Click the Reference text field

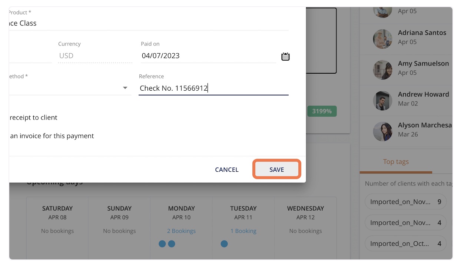coord(213,88)
